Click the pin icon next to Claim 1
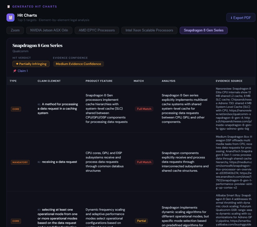Viewport: 257px width, 227px height. (x=15, y=71)
